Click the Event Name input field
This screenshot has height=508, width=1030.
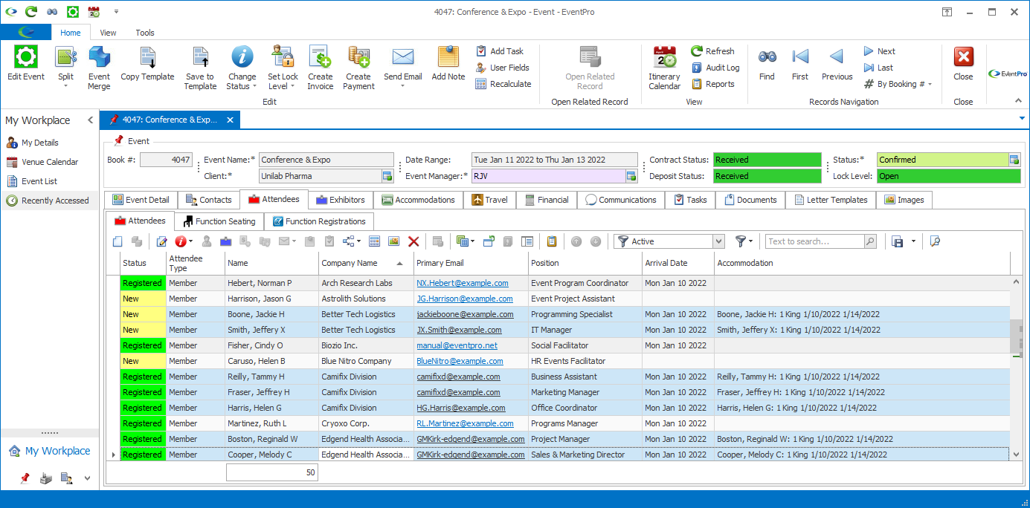coord(326,160)
